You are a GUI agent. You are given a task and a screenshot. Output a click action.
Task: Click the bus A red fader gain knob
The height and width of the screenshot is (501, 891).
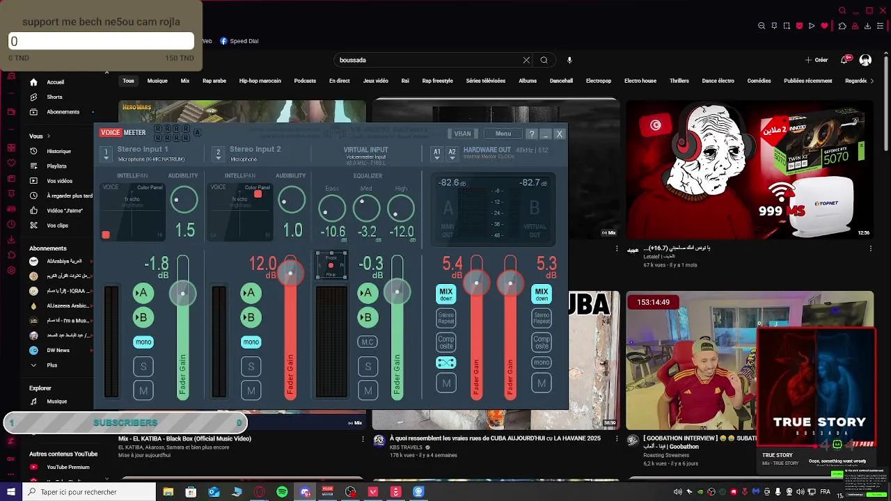tap(477, 283)
